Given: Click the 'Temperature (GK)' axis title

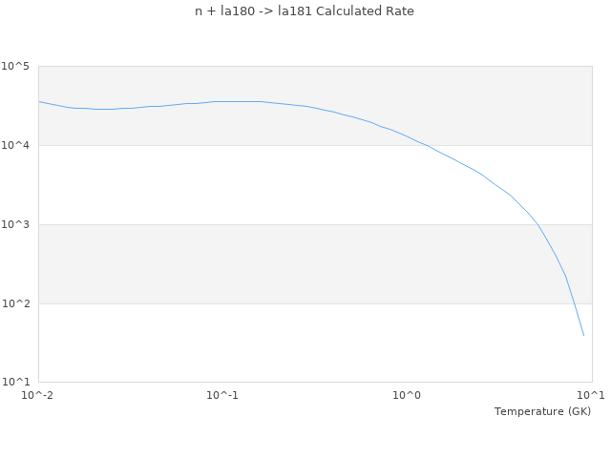Looking at the screenshot, I should (x=542, y=411).
